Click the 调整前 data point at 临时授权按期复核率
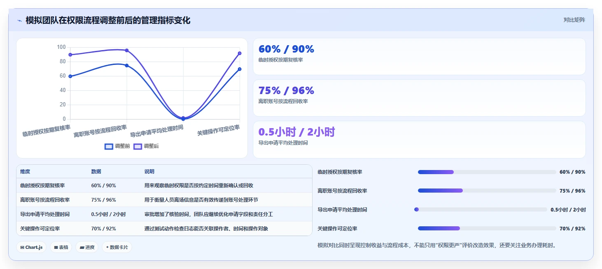 point(70,76)
